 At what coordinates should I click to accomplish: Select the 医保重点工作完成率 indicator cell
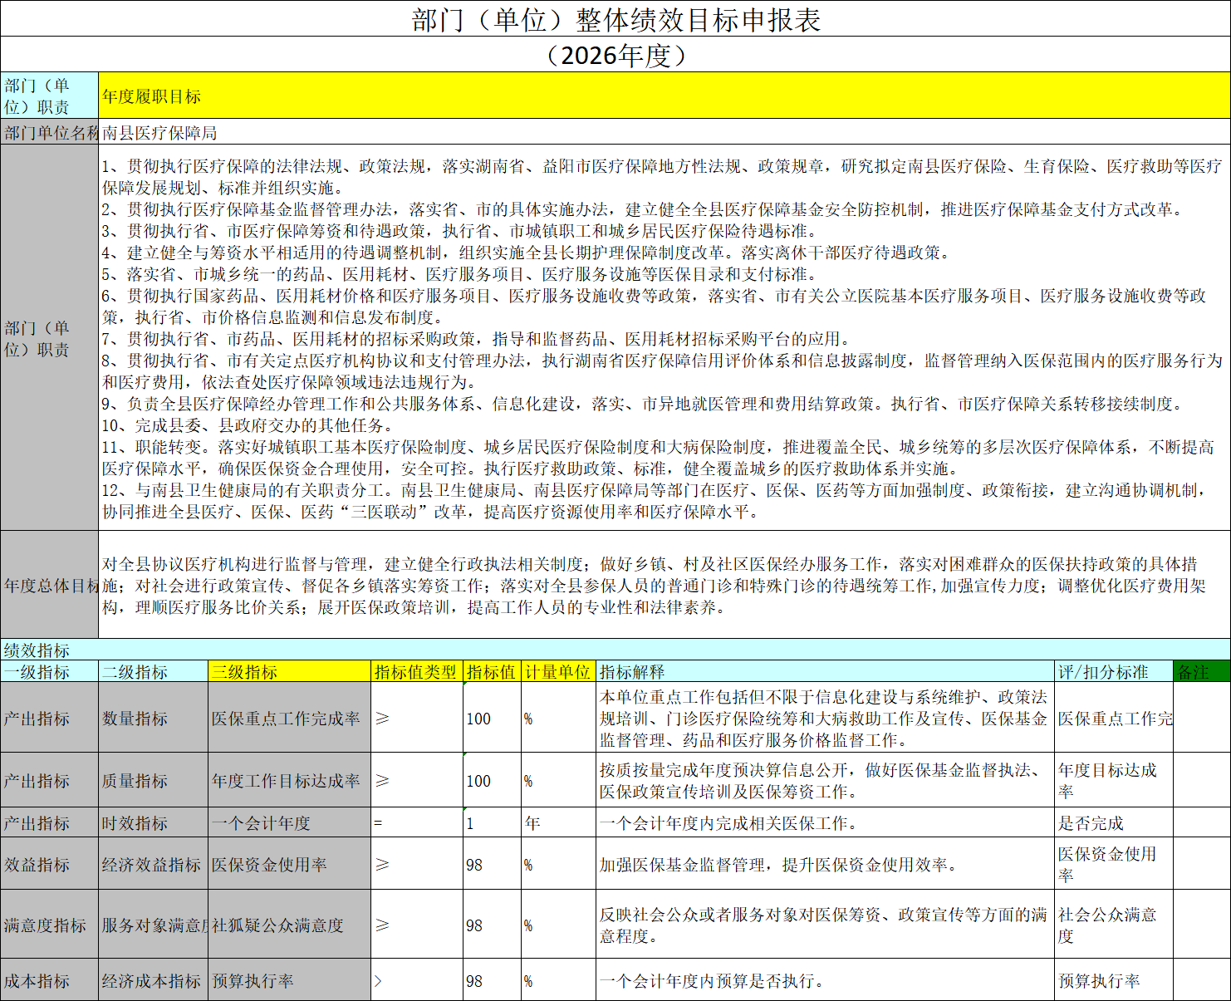pos(289,719)
